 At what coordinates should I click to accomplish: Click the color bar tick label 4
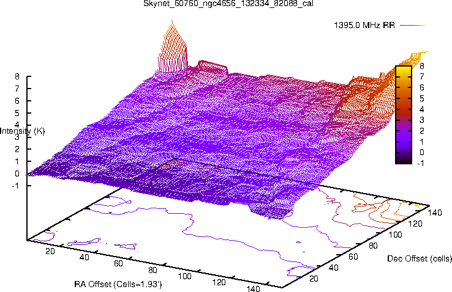click(x=422, y=109)
